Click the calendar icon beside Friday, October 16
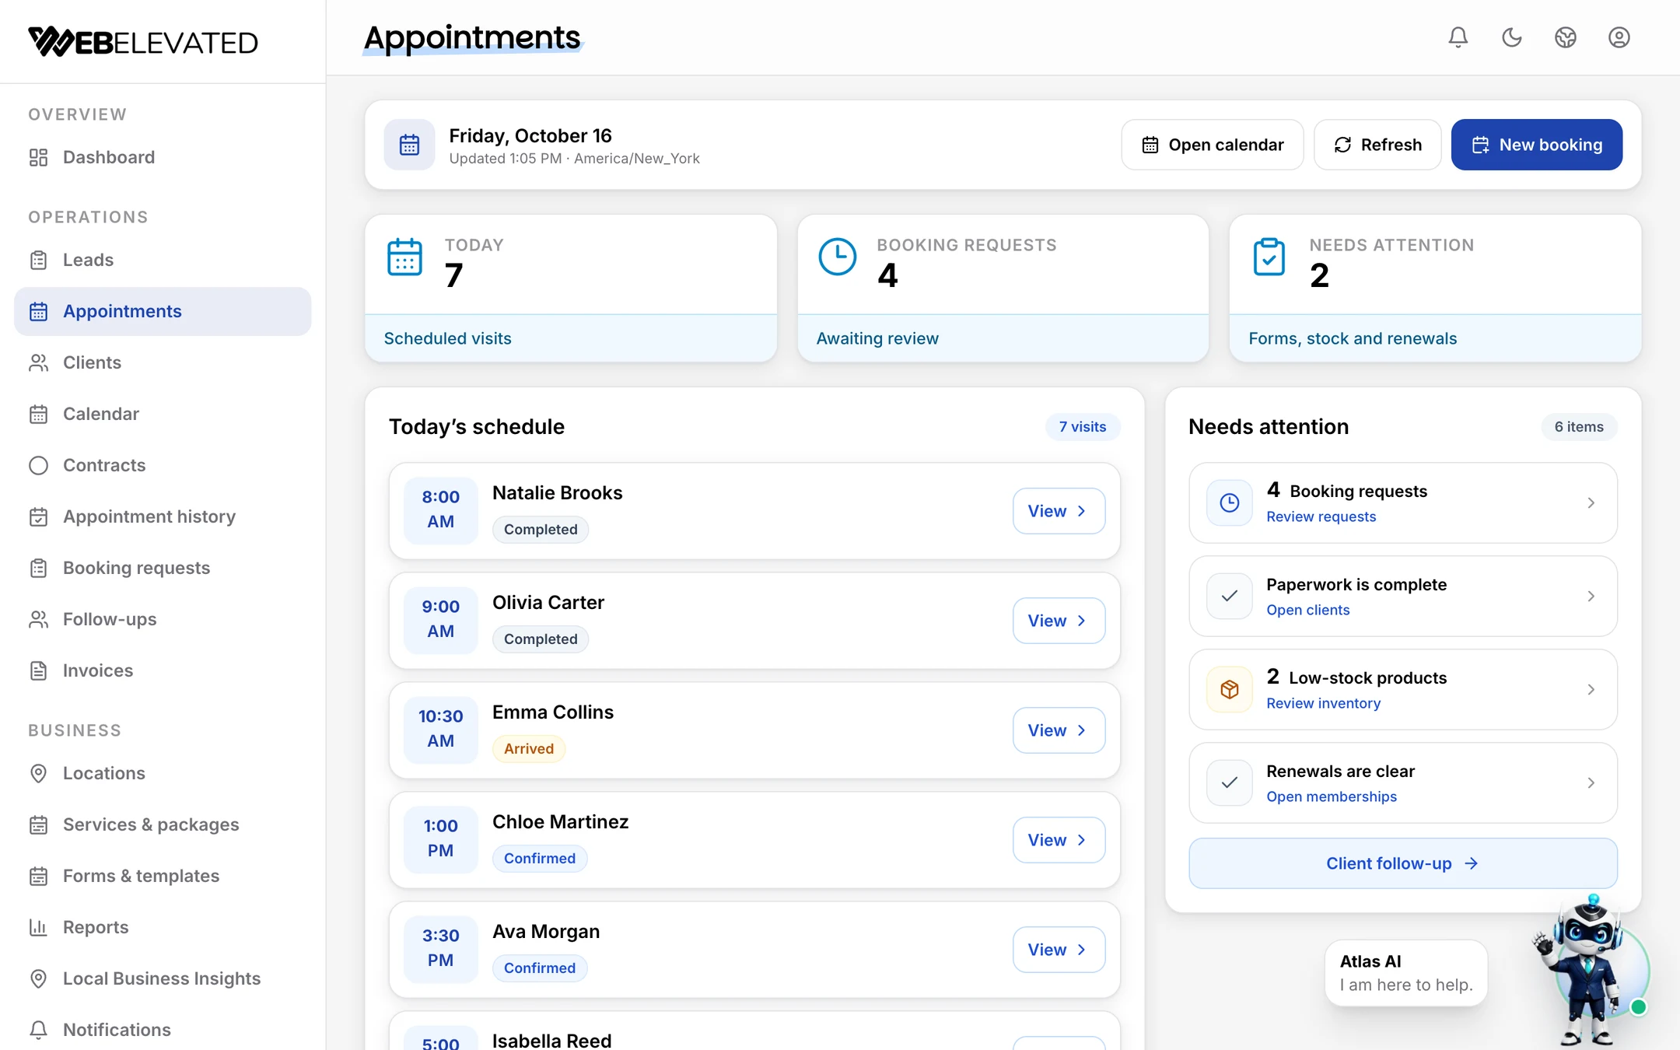This screenshot has width=1680, height=1050. pyautogui.click(x=409, y=145)
